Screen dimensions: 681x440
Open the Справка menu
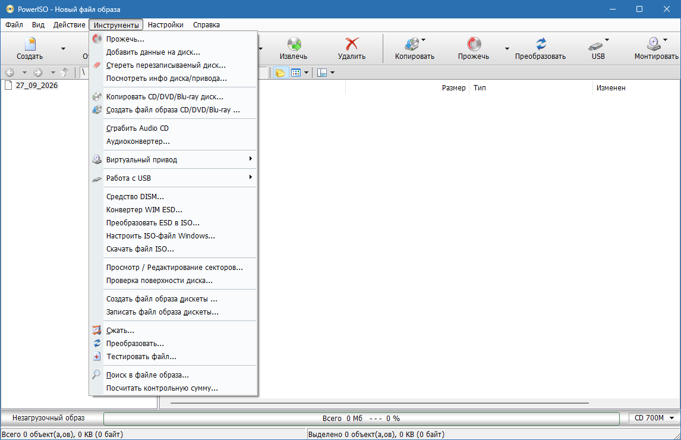pyautogui.click(x=206, y=25)
